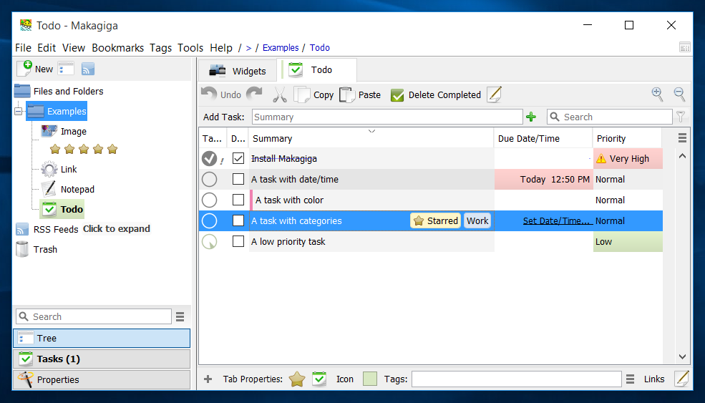Screen dimensions: 705x403
Task: Open the Properties panel
Action: [102, 379]
